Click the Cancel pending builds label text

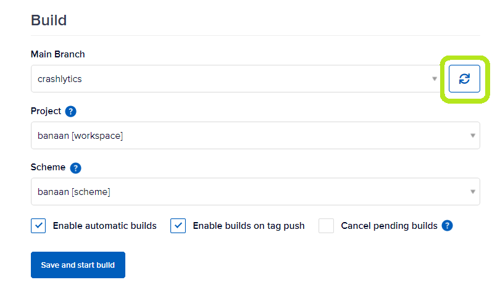(389, 226)
